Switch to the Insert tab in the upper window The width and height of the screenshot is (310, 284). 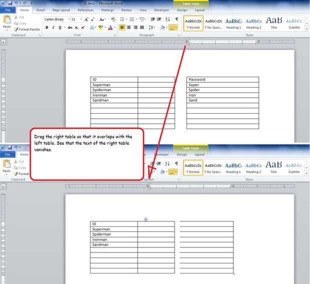[40, 10]
